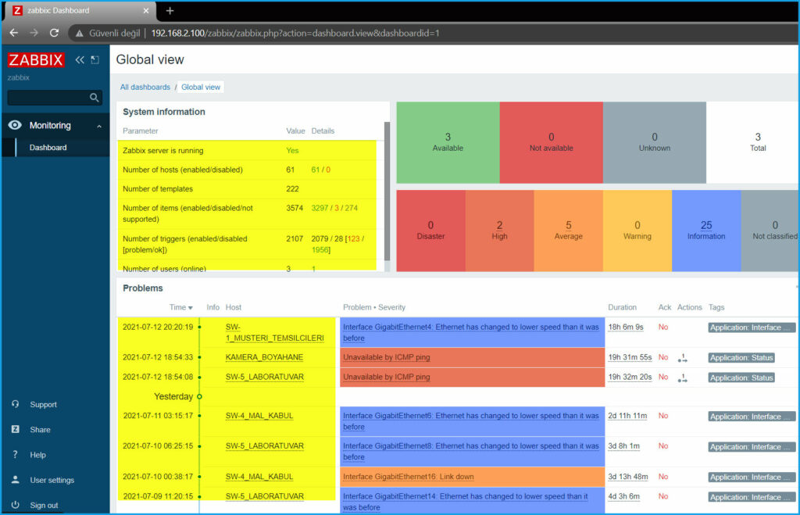Click the Disaster severity tile
This screenshot has height=515, width=800.
pyautogui.click(x=430, y=231)
